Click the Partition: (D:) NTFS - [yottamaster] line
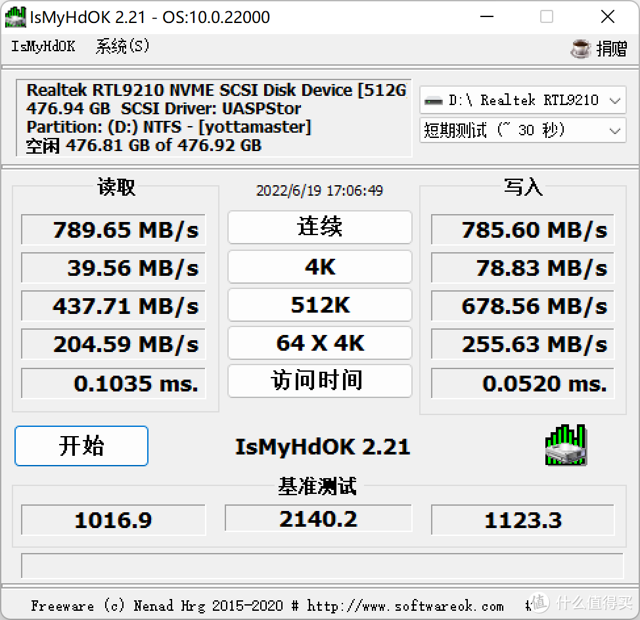This screenshot has height=620, width=640. (x=169, y=127)
